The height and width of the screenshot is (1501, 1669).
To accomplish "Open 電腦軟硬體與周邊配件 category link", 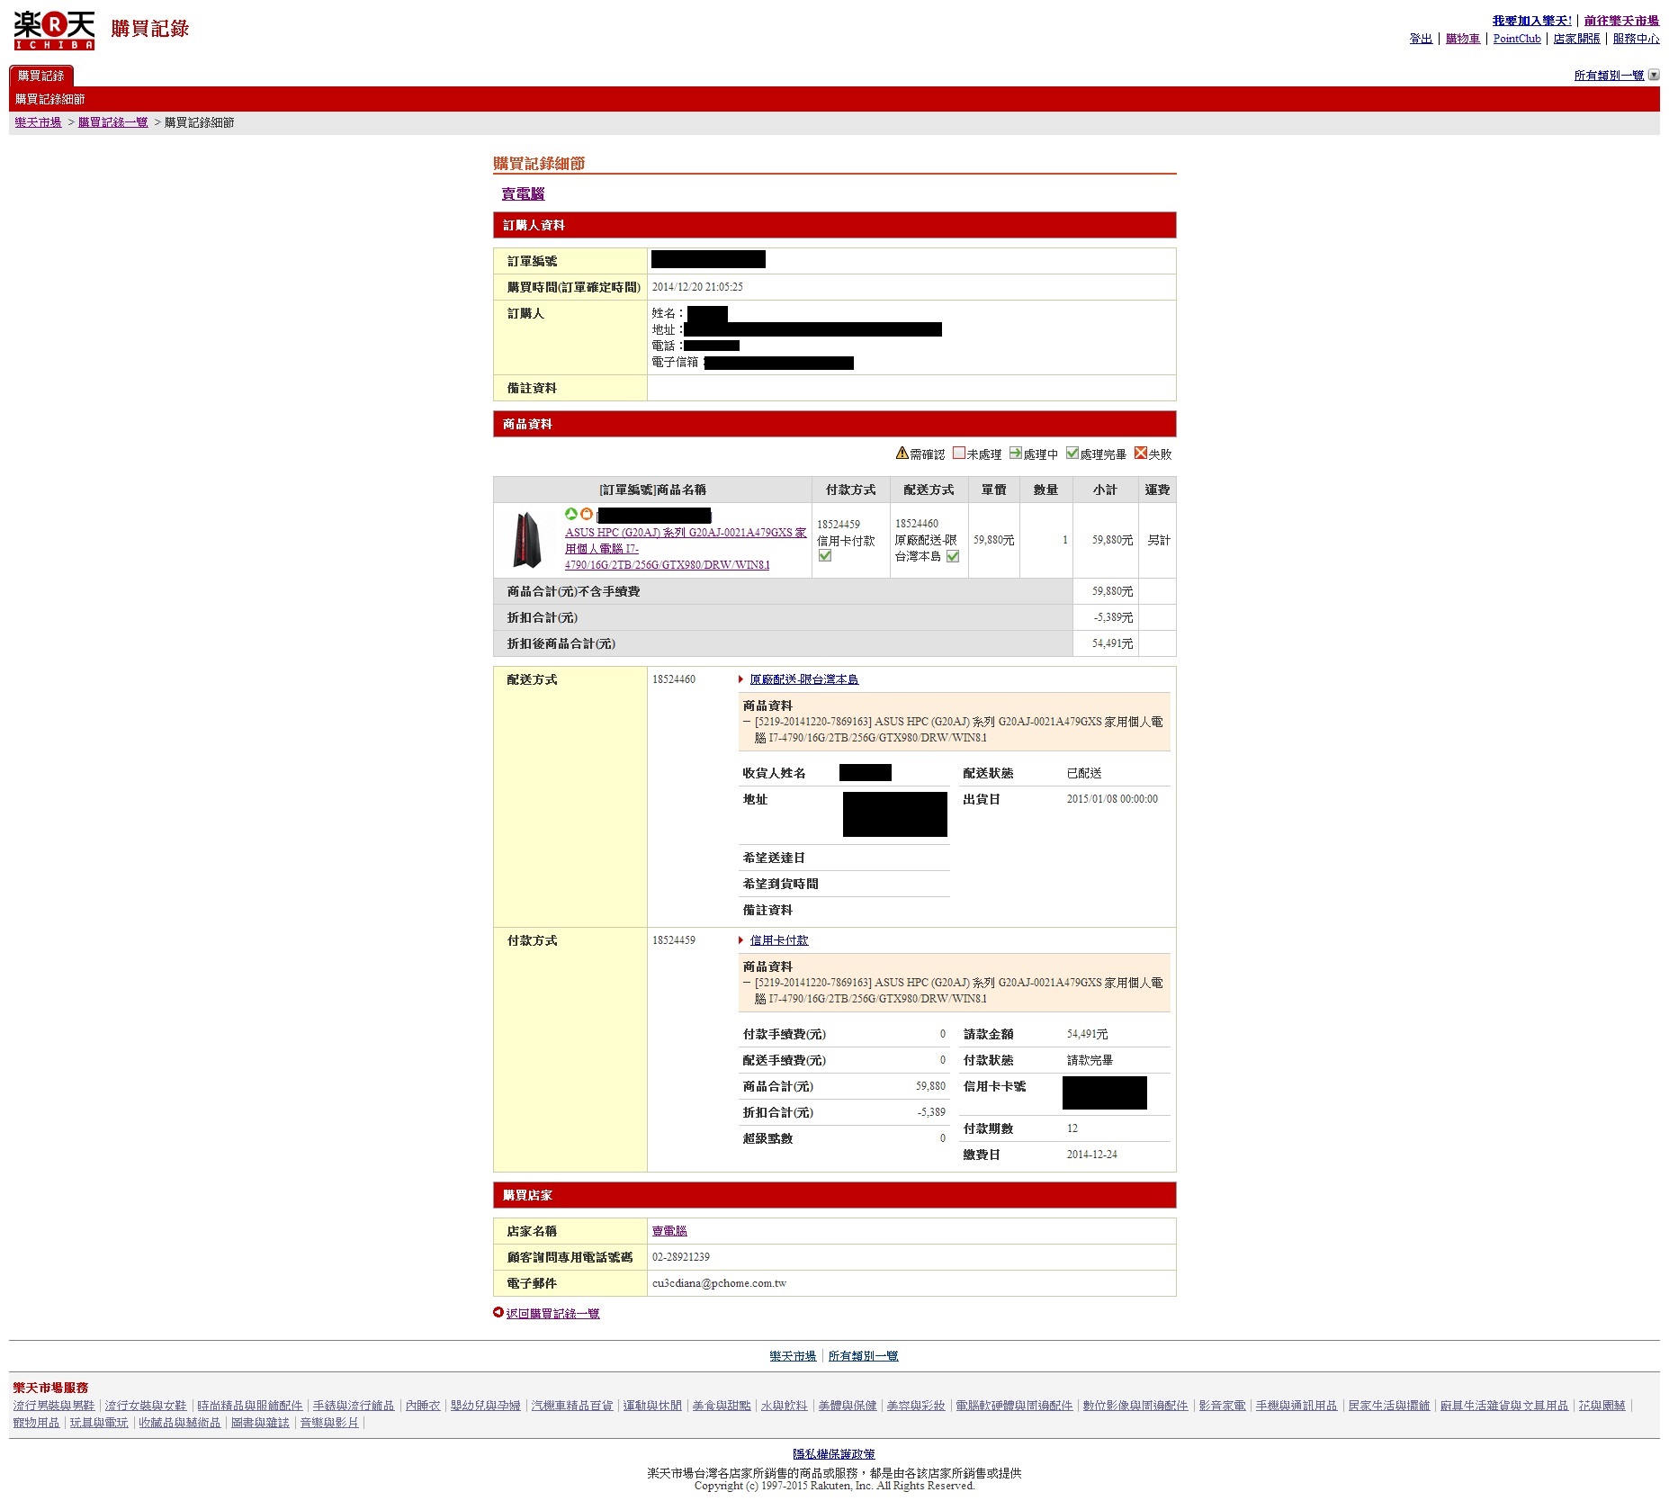I will (x=1014, y=1406).
